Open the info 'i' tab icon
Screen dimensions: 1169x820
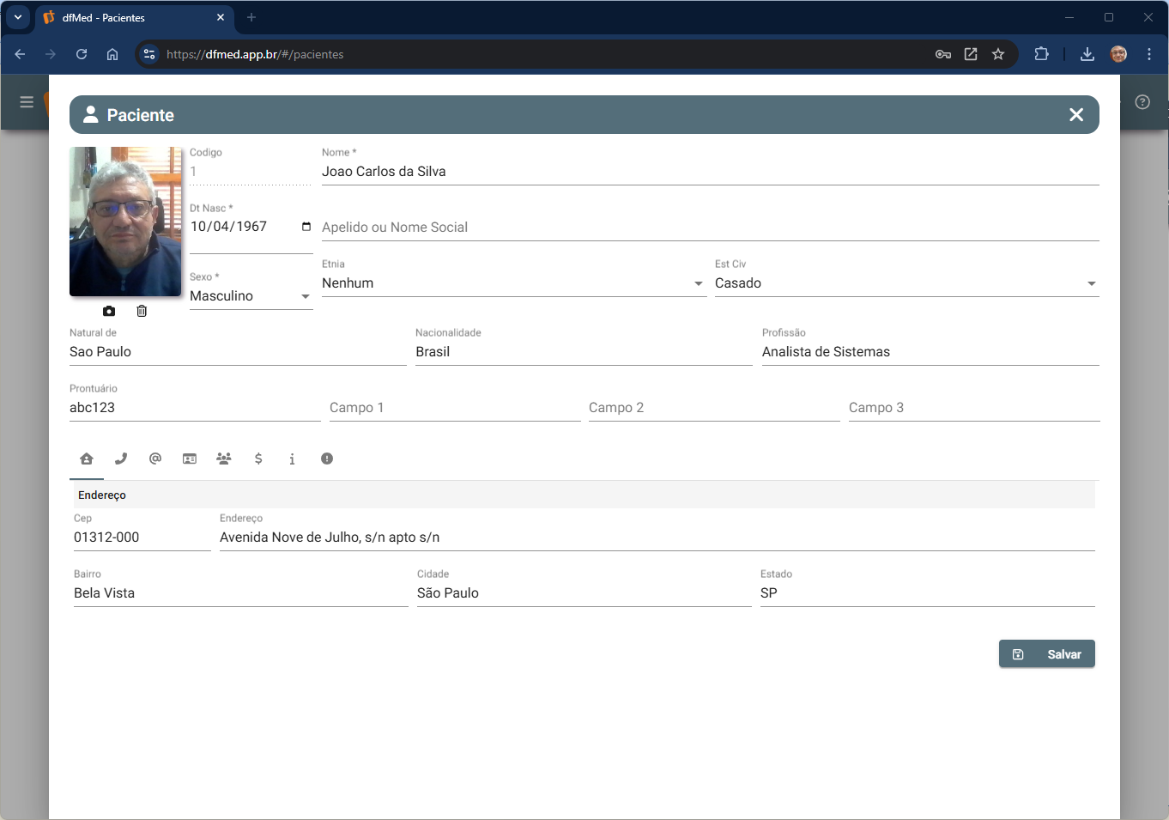[292, 459]
